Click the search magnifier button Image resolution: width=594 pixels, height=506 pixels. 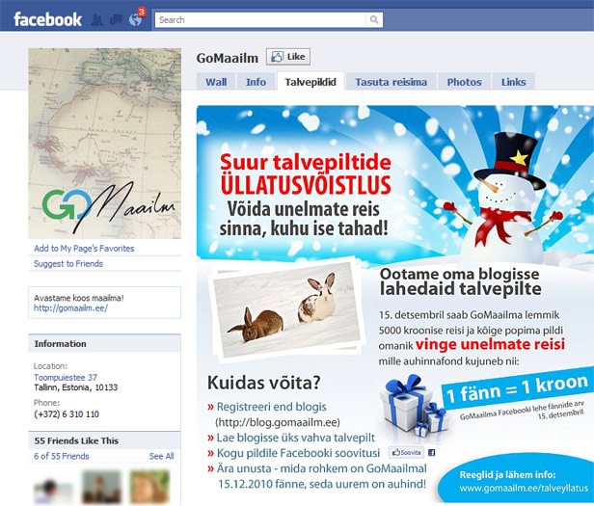click(x=374, y=19)
